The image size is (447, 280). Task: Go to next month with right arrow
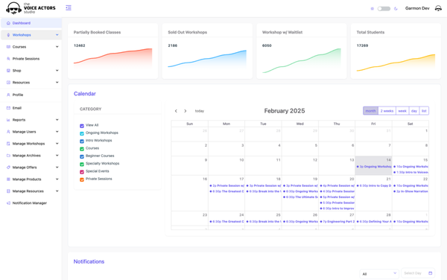pyautogui.click(x=186, y=111)
